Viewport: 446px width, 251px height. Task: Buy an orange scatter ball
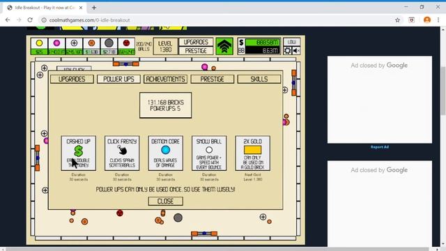pyautogui.click(x=91, y=46)
